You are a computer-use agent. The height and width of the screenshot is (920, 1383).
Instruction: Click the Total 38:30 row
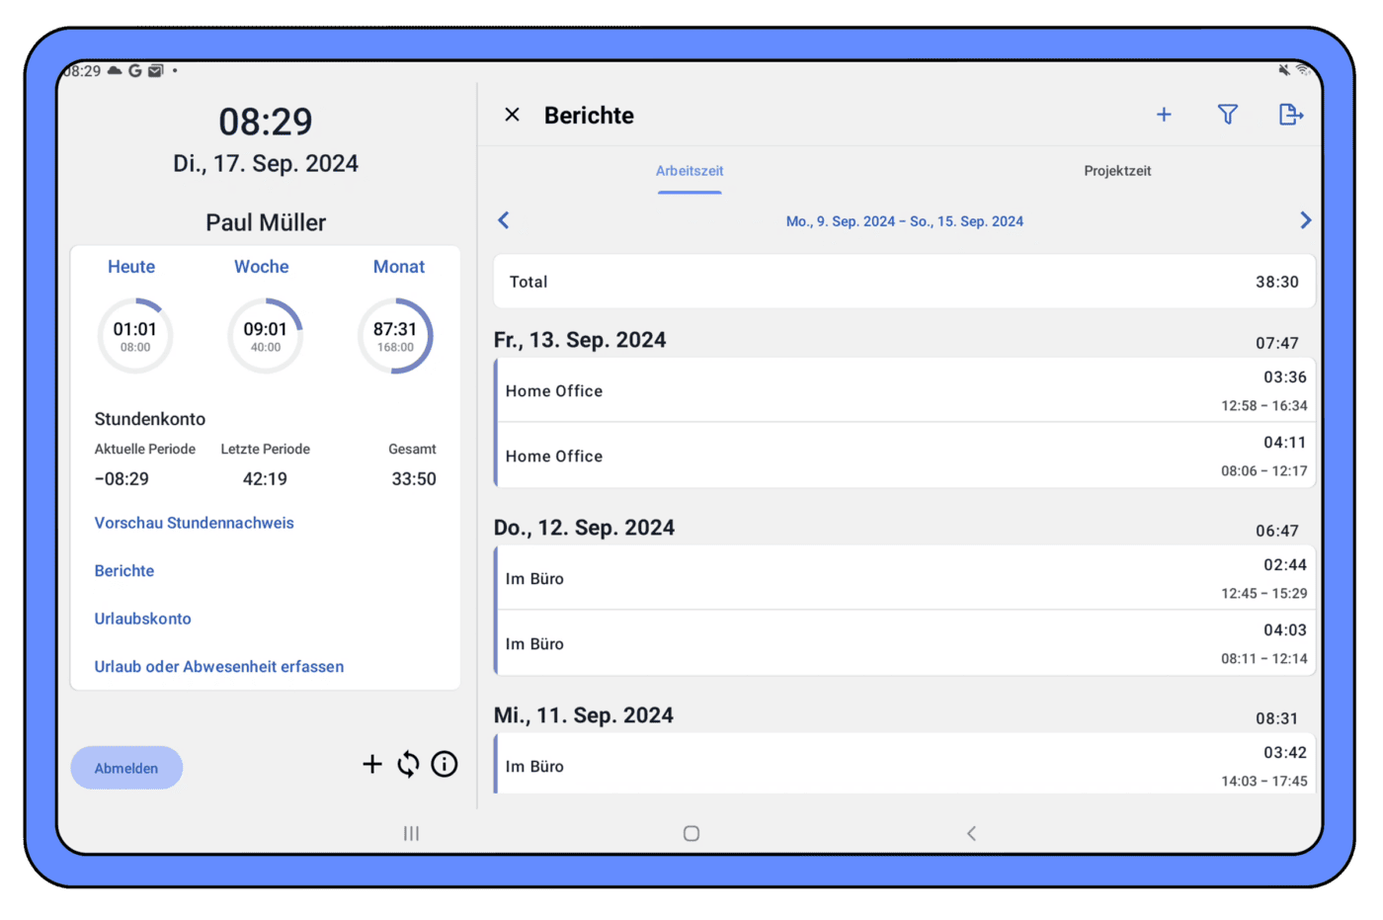click(x=905, y=282)
